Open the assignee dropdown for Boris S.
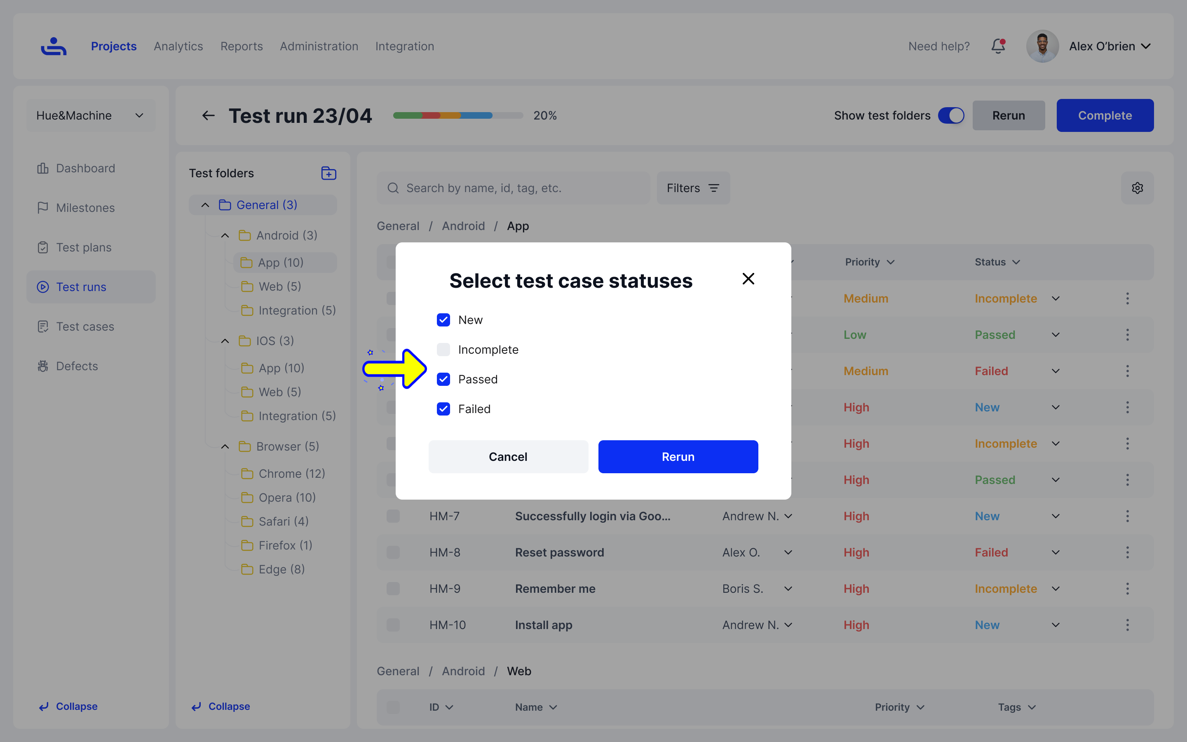1187x742 pixels. tap(788, 589)
